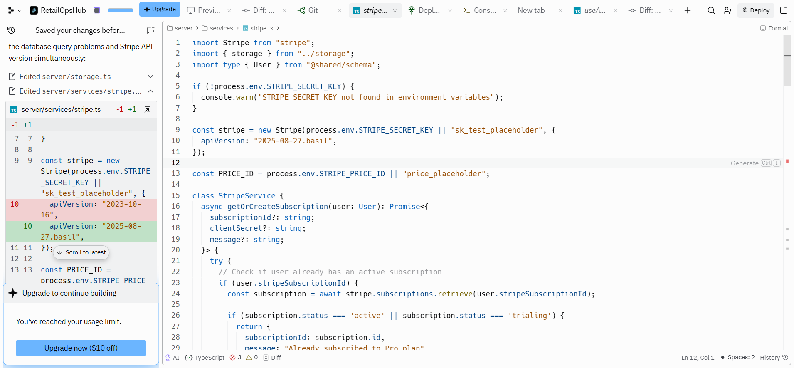The width and height of the screenshot is (794, 368).
Task: Click the server breadcrumb folder
Action: [180, 28]
